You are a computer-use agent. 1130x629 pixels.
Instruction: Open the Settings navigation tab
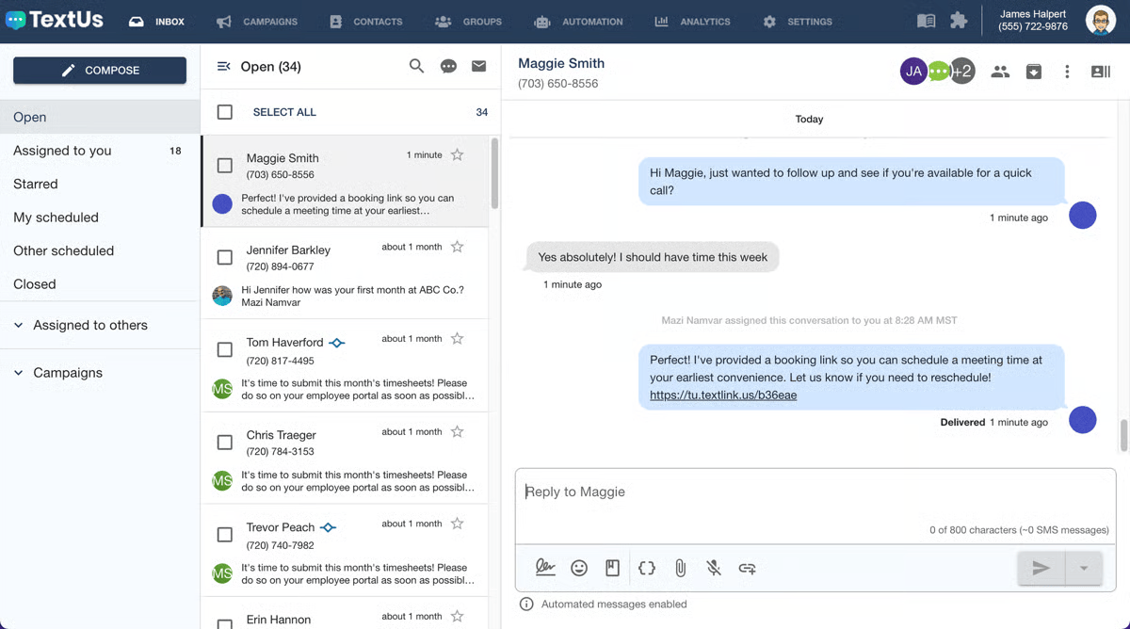[x=798, y=21]
